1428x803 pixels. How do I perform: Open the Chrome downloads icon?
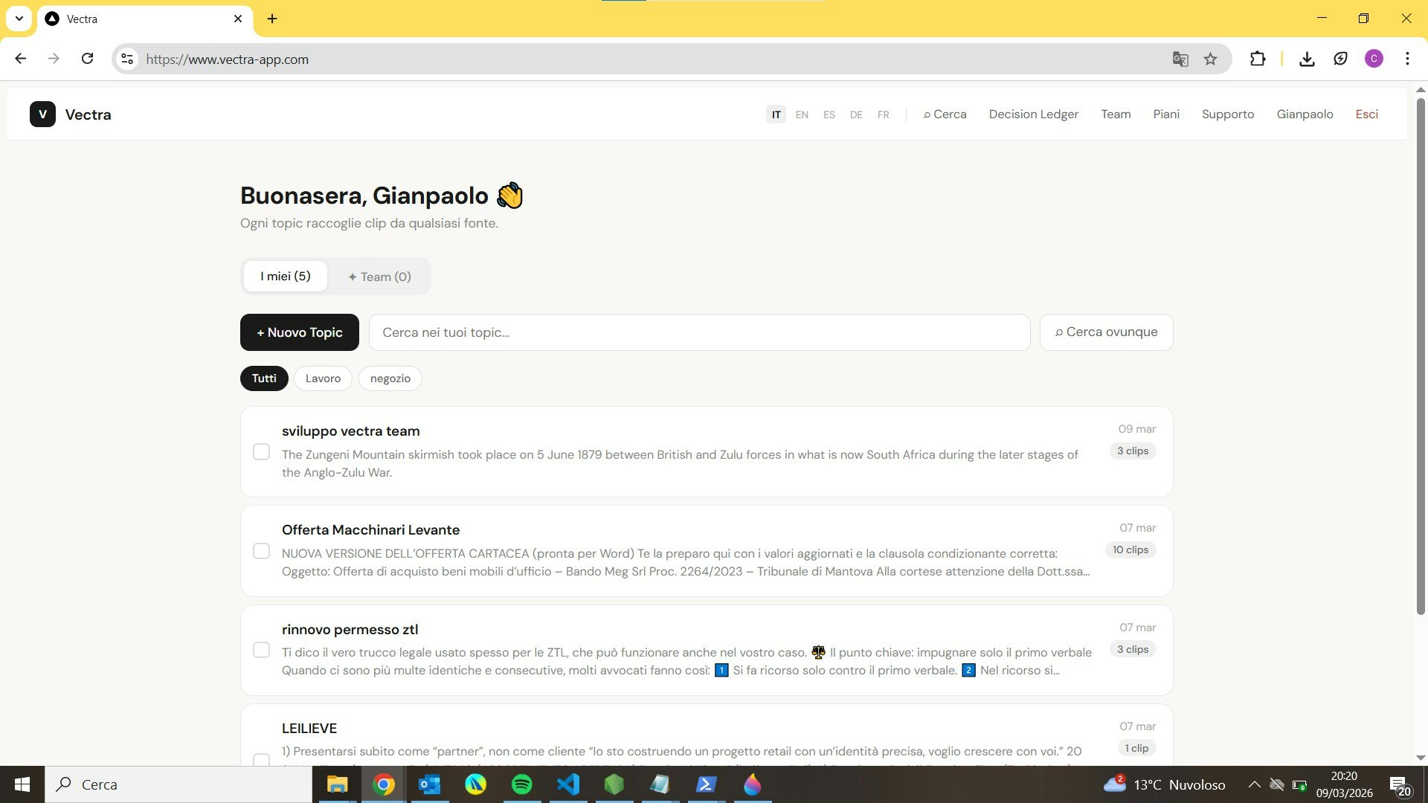tap(1307, 59)
